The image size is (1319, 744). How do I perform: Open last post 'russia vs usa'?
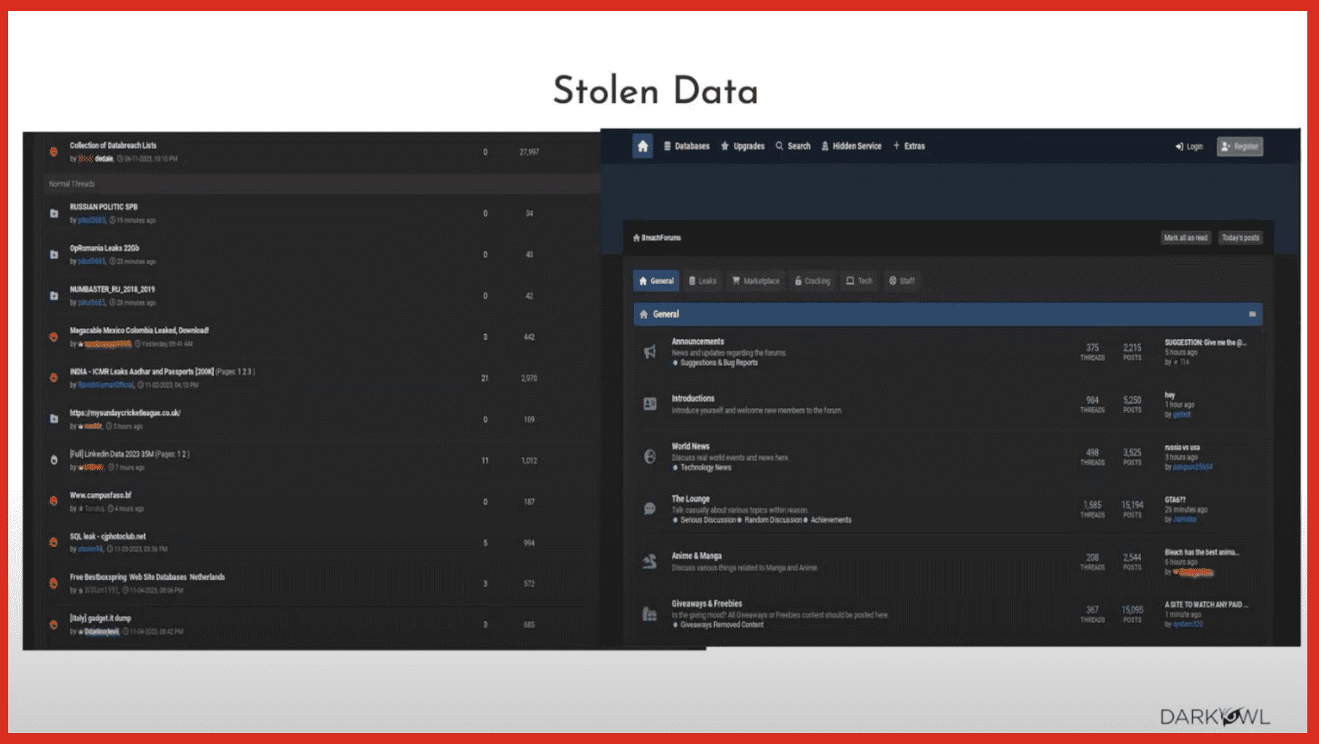point(1182,447)
